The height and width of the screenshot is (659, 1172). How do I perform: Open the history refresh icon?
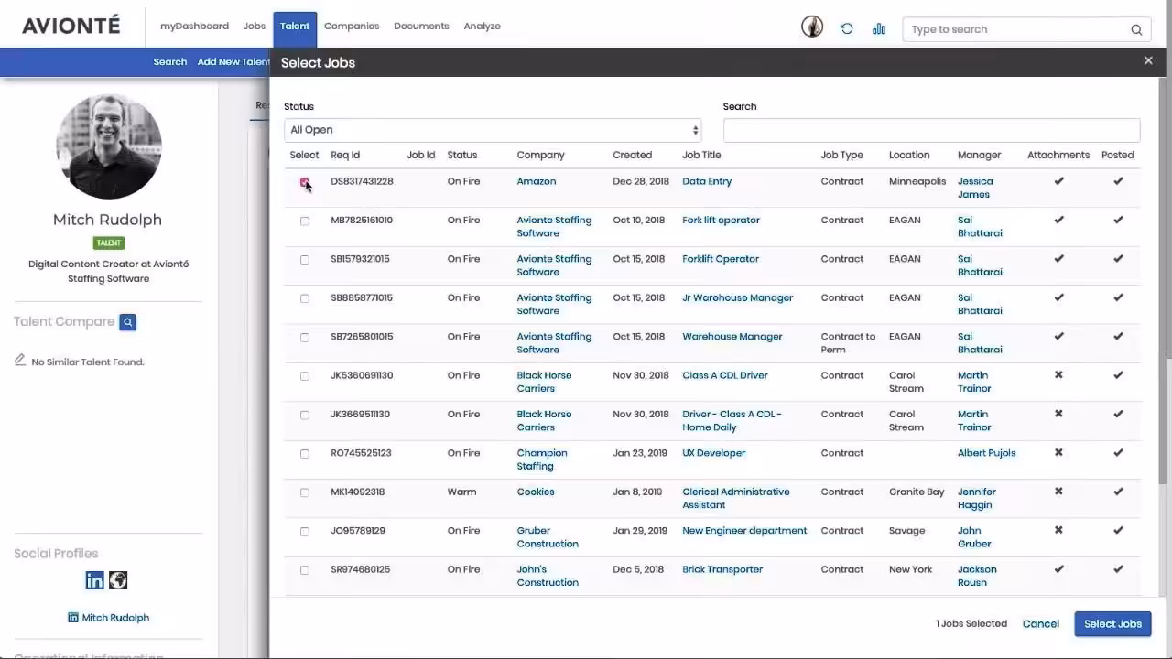[847, 28]
